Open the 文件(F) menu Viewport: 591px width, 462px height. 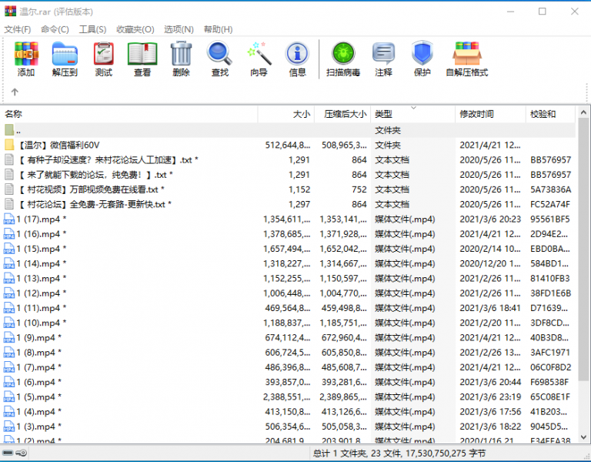pos(18,29)
